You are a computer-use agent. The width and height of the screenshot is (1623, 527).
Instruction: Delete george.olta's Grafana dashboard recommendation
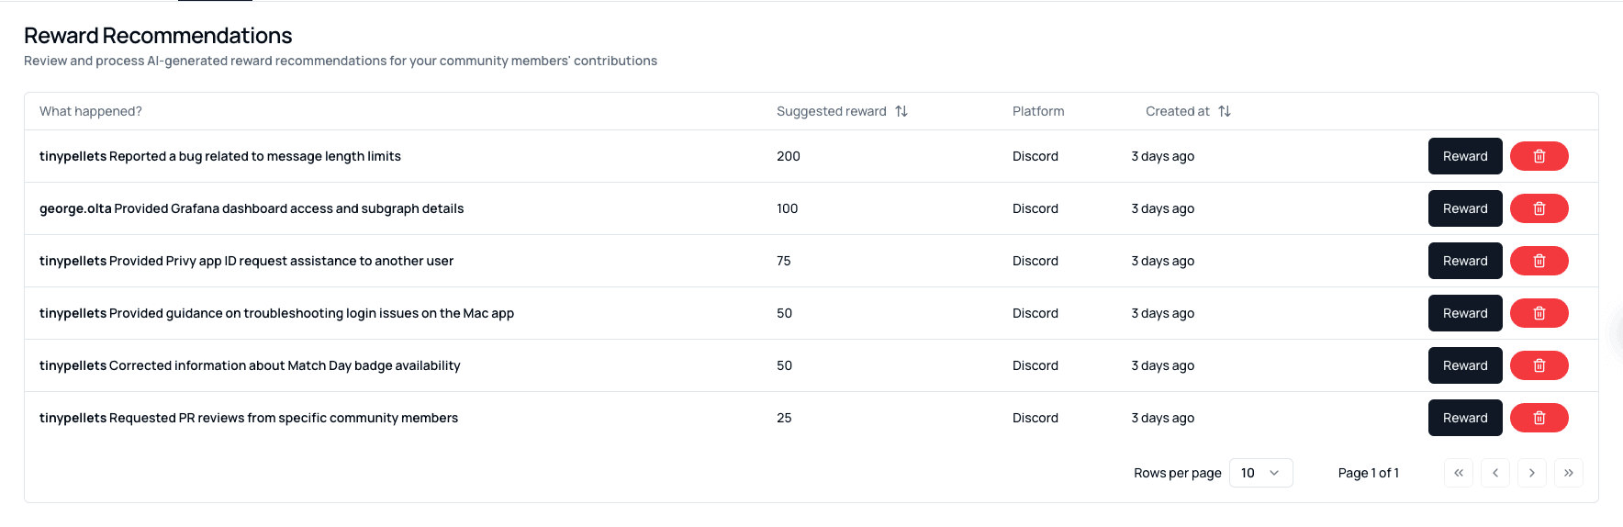[x=1539, y=208]
